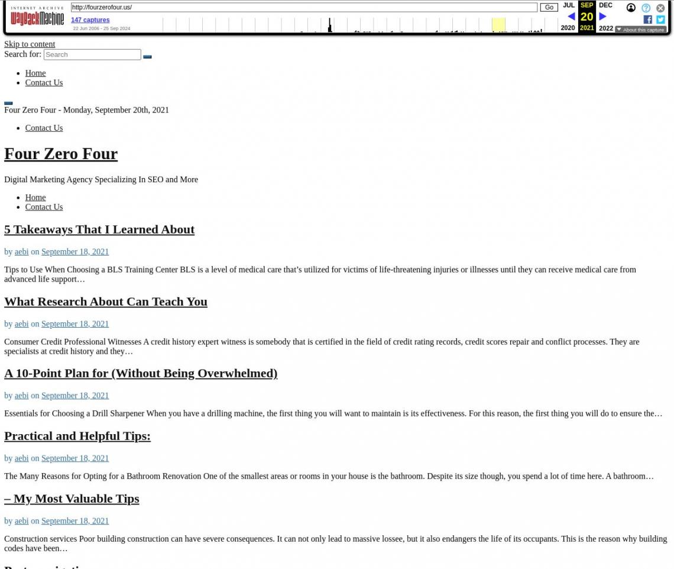Select JUL 2020 capture month
674x569 pixels.
point(568,17)
